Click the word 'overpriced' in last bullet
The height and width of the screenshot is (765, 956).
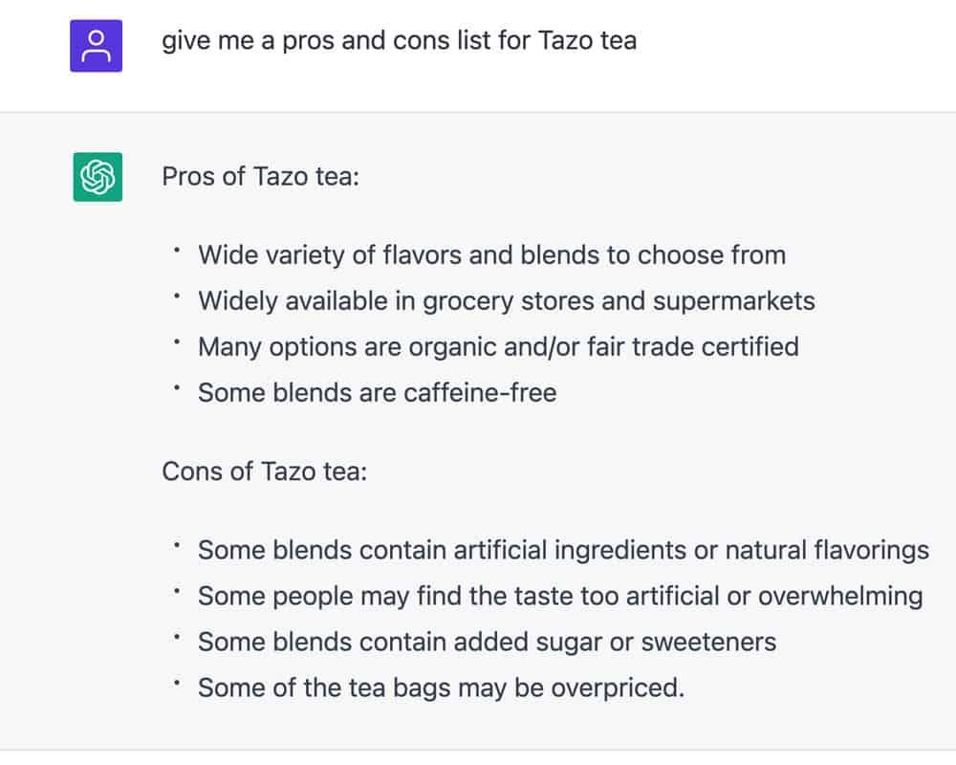click(618, 688)
